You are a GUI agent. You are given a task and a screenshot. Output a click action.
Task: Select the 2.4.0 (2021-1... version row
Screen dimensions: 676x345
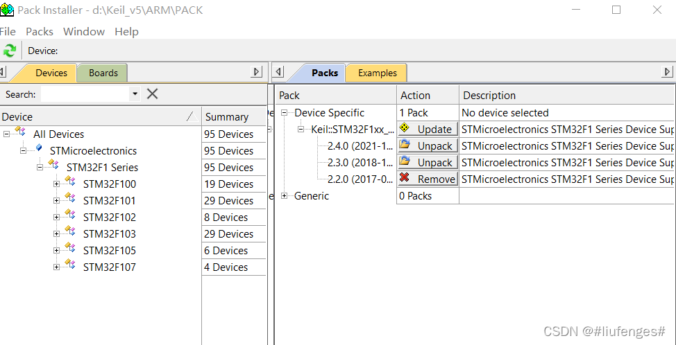360,146
